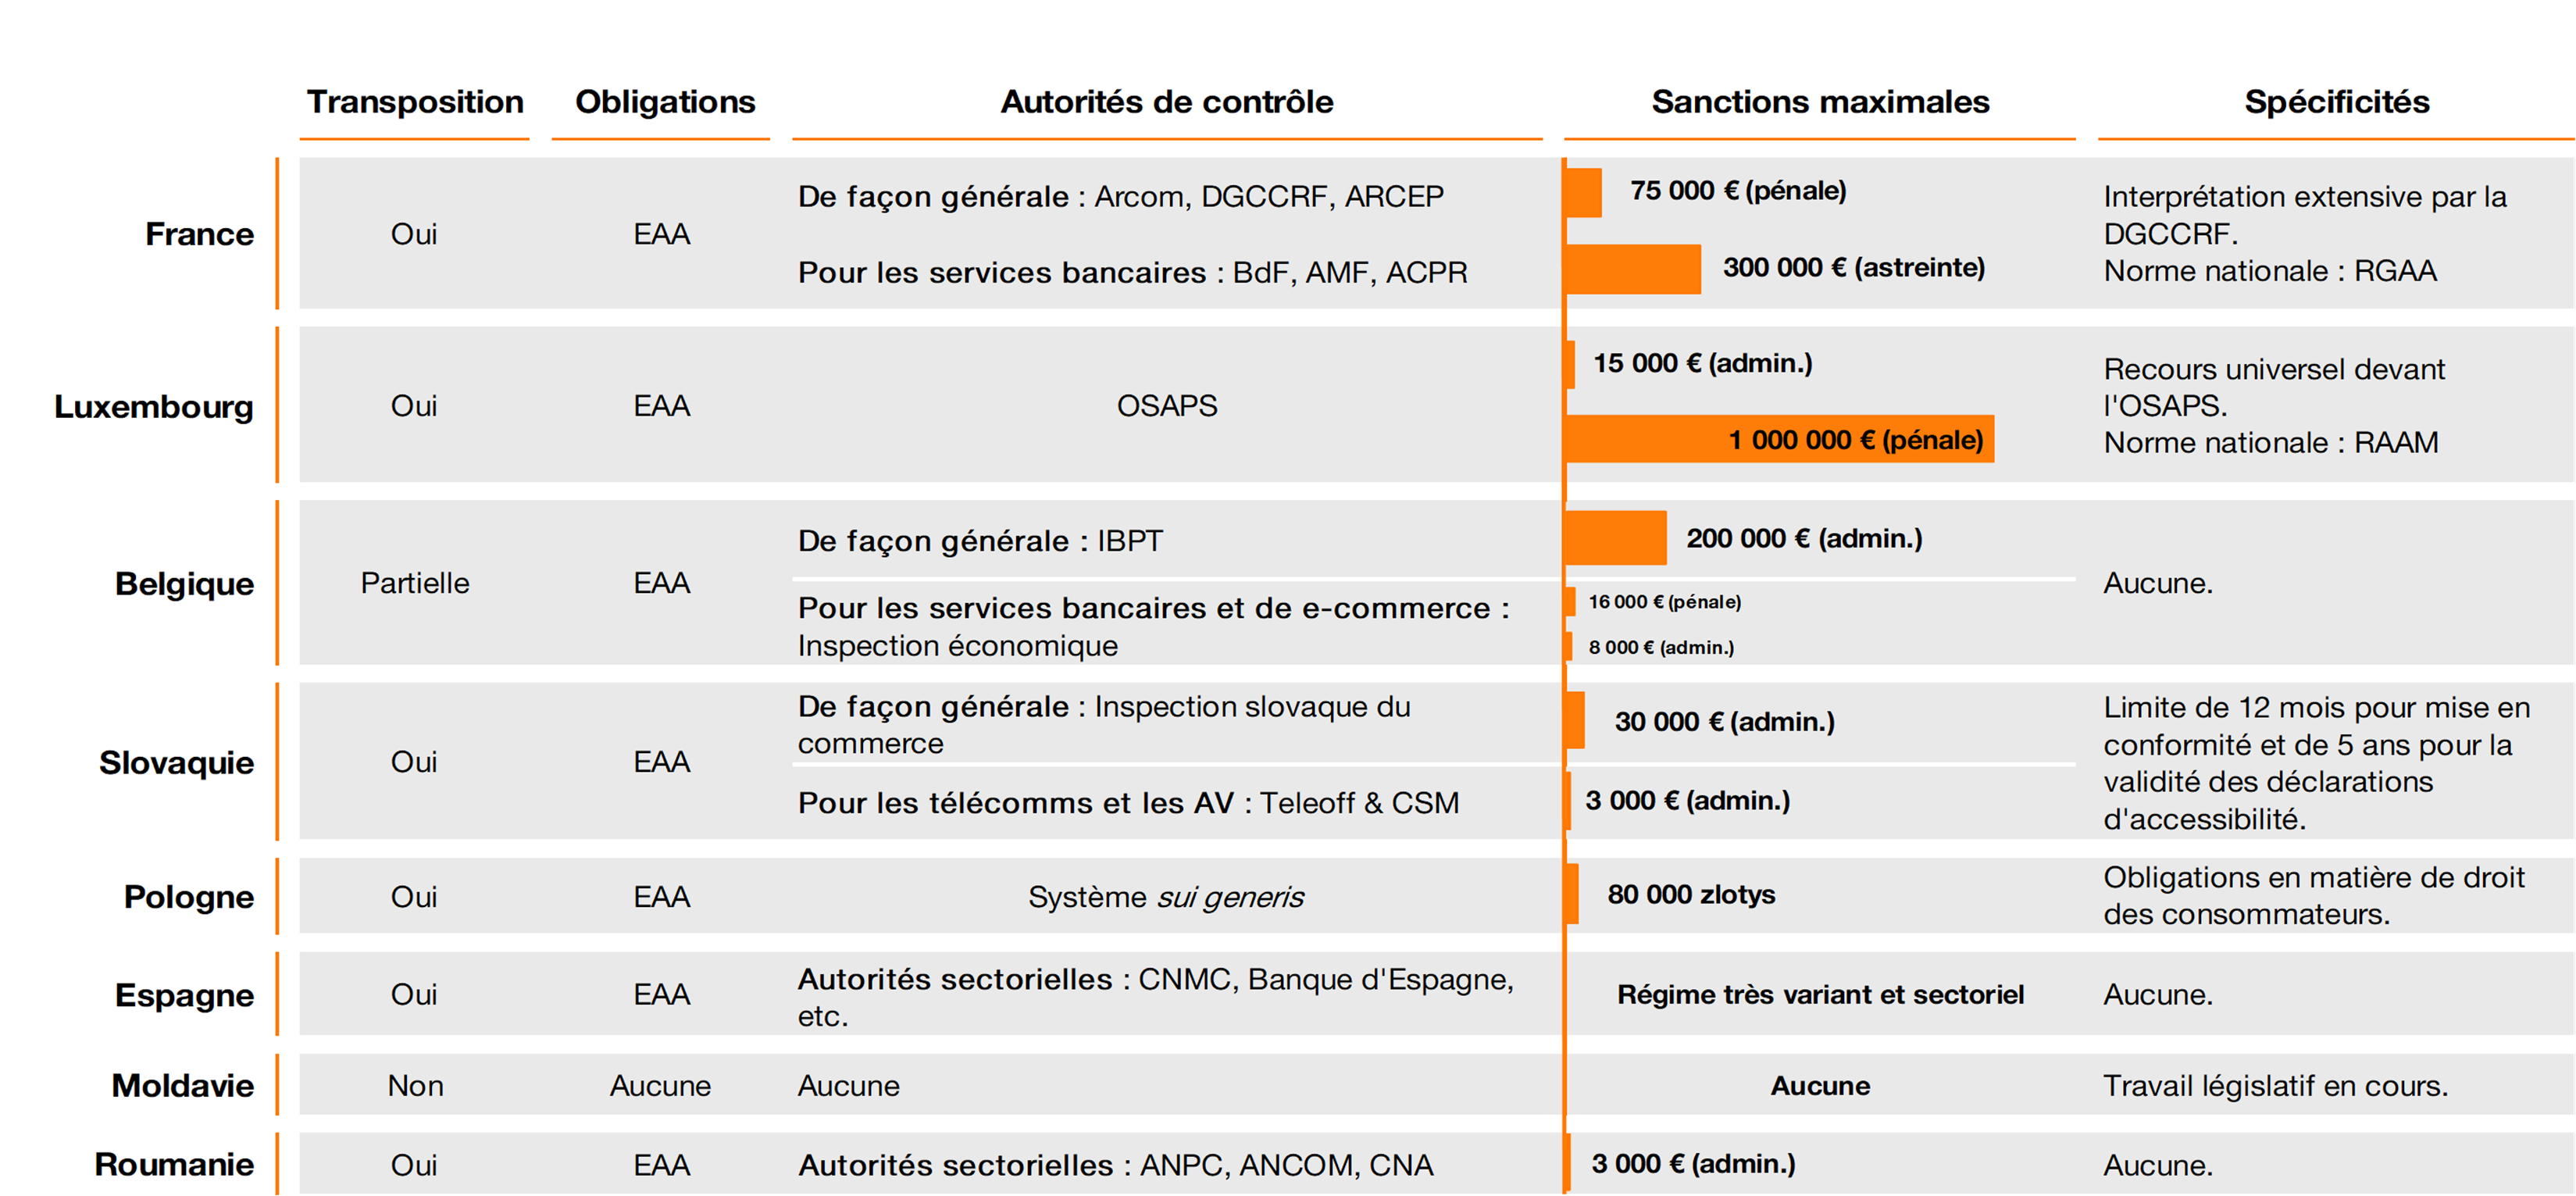Screen dimensions: 2576x1196
Task: Click the Non transposition cell for Moldavie
Action: click(x=415, y=1085)
